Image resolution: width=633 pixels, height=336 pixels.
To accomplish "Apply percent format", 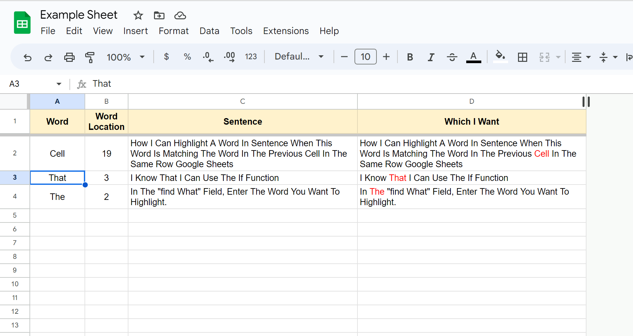I will [187, 57].
